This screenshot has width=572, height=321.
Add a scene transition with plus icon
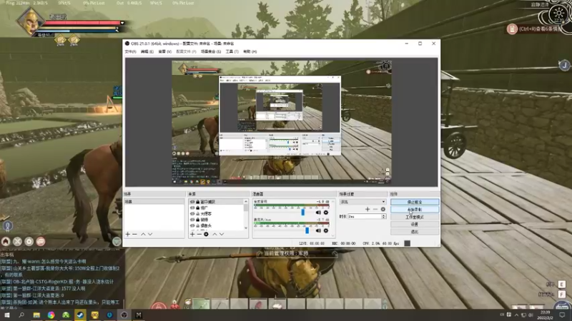[x=368, y=209]
